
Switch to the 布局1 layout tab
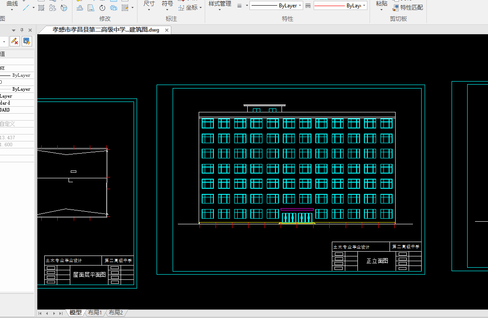[95, 313]
